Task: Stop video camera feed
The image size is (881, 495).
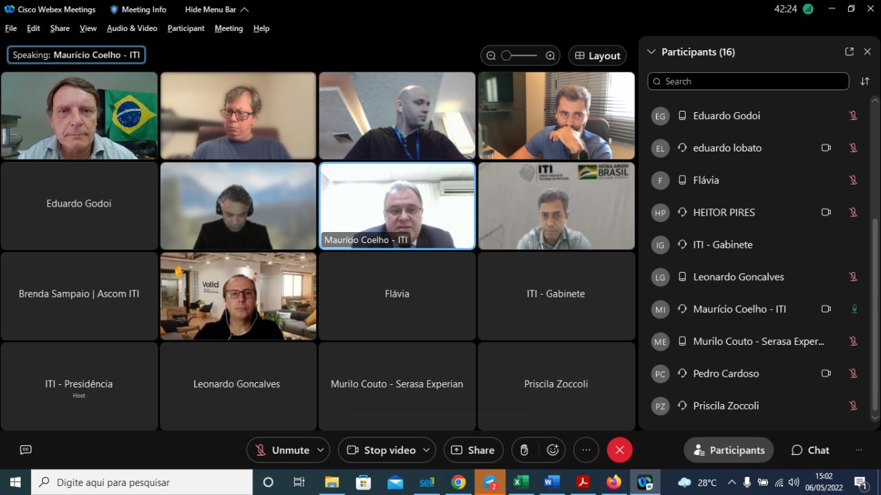Action: (382, 450)
